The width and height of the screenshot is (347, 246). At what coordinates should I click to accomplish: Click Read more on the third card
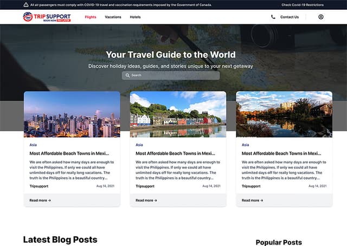(253, 200)
